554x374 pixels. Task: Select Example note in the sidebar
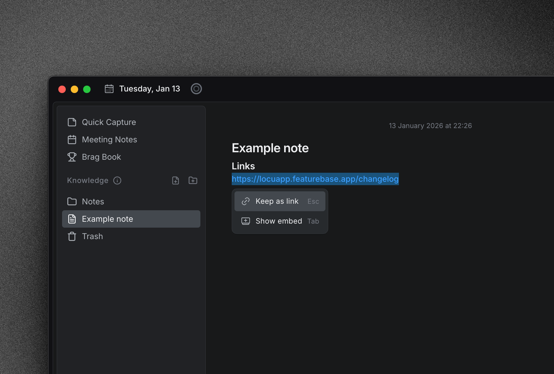(107, 219)
